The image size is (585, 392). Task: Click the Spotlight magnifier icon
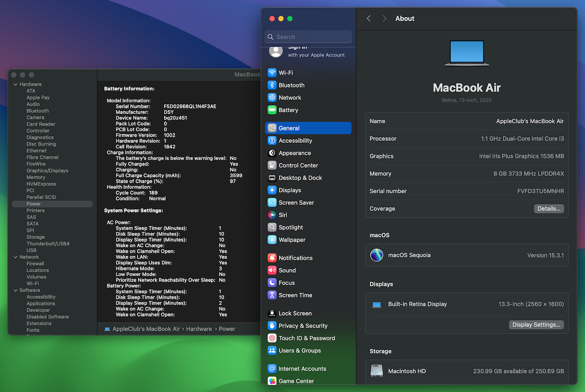click(x=272, y=227)
